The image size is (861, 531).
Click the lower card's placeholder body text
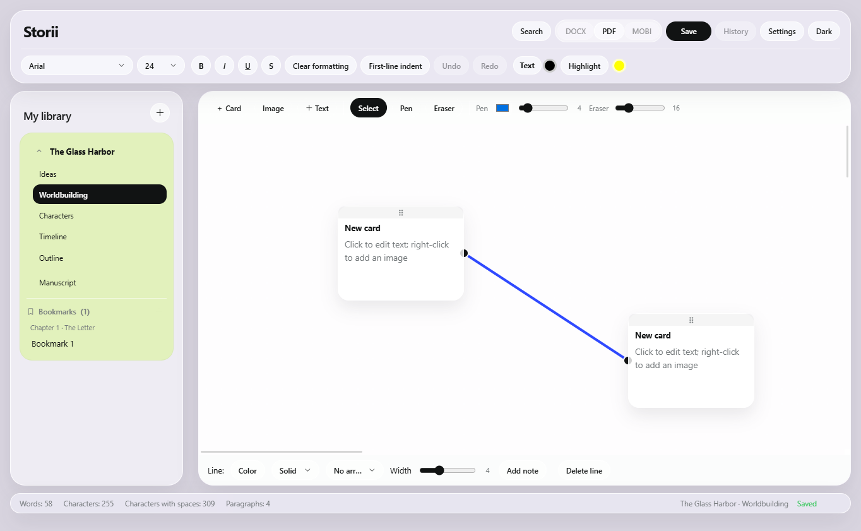pos(687,359)
